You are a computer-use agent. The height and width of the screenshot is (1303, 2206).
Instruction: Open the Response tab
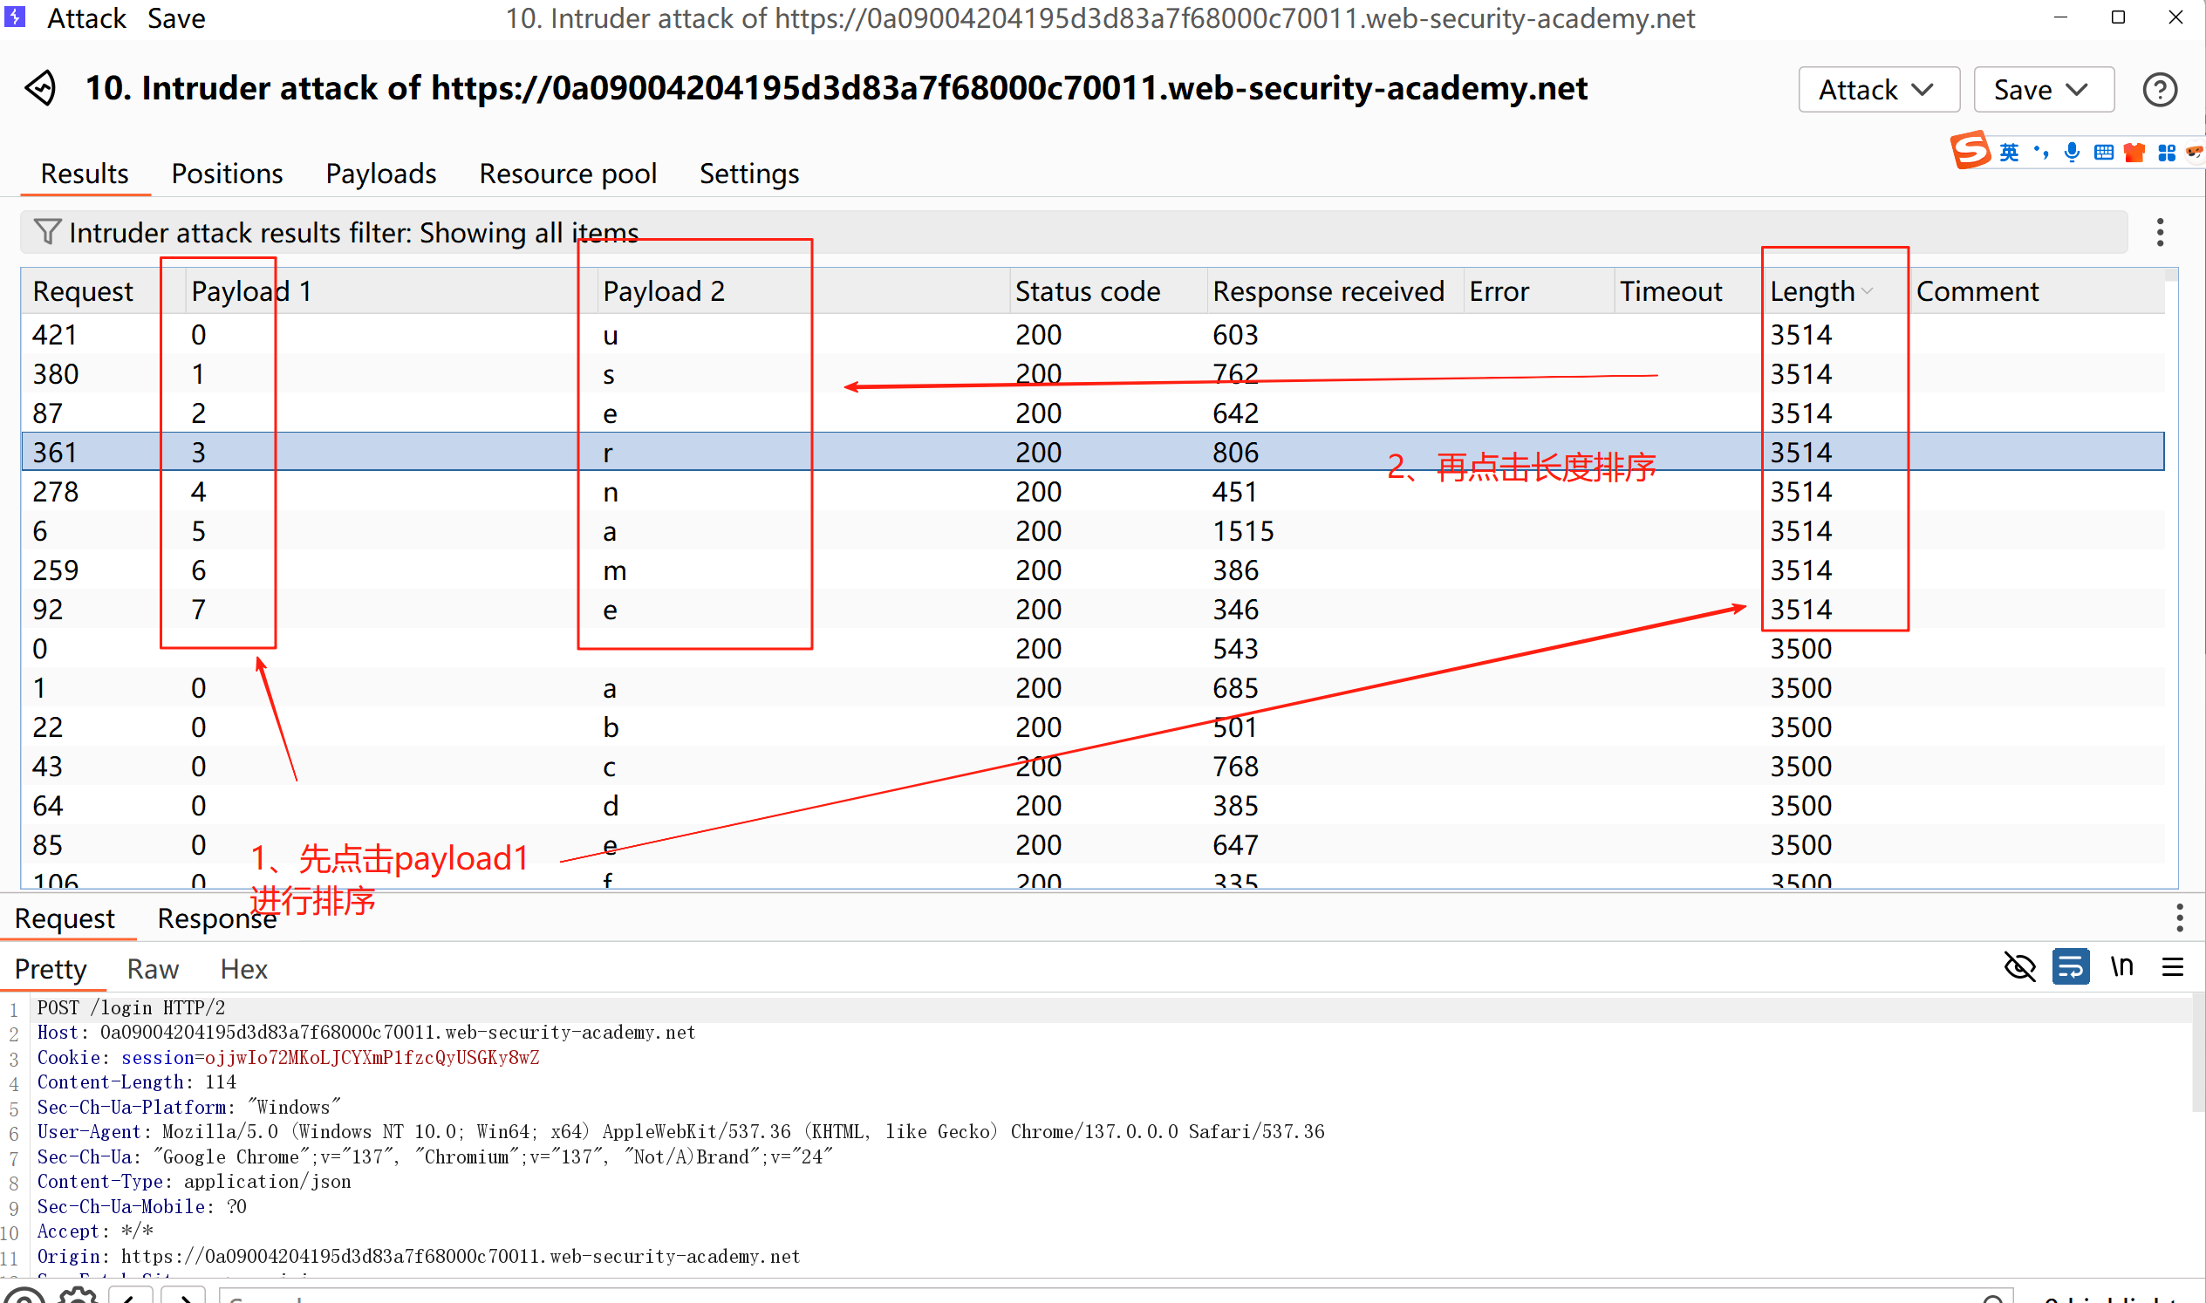(216, 918)
